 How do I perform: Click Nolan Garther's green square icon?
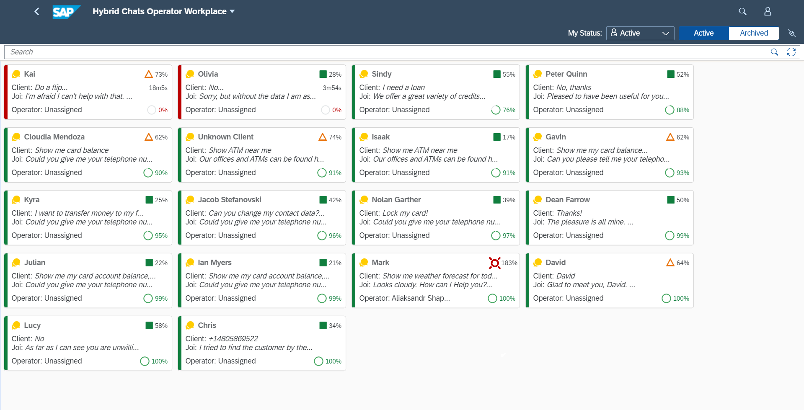point(497,200)
